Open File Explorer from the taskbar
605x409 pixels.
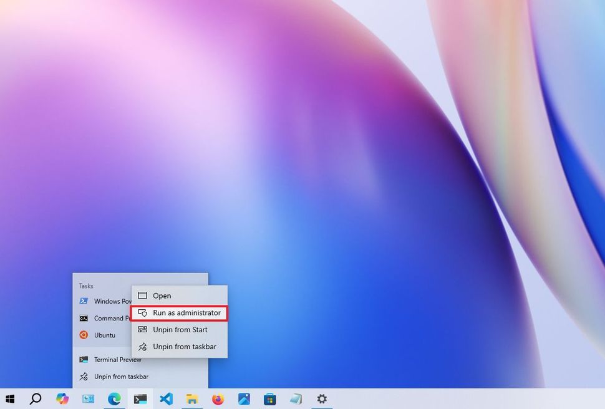tap(192, 398)
